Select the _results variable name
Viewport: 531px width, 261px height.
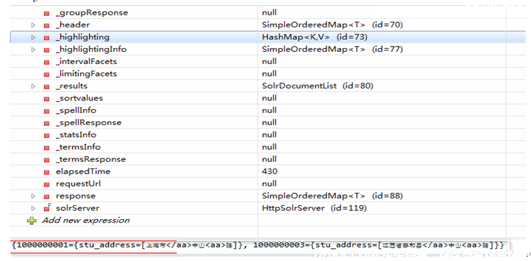[x=71, y=86]
